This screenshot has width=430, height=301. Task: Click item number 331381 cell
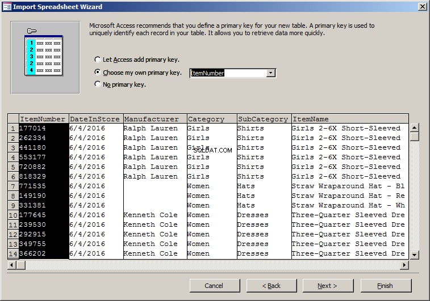[44, 206]
